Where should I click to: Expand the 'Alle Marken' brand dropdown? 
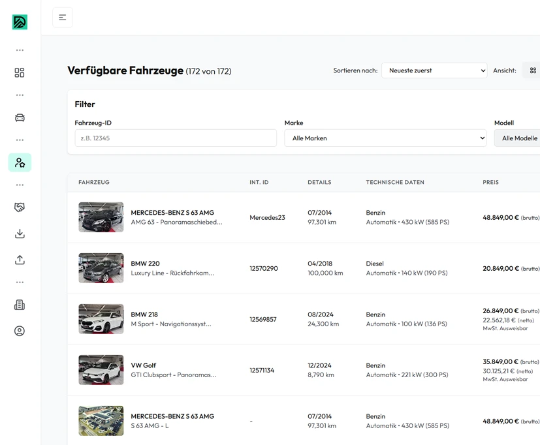click(385, 138)
